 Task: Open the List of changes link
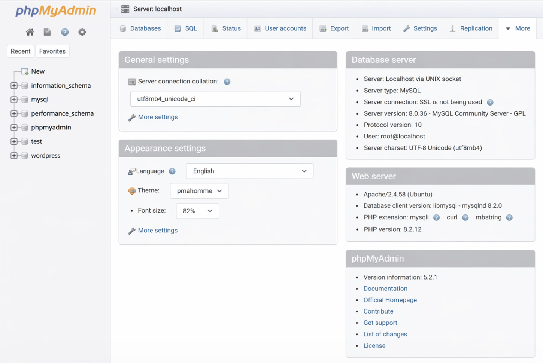point(385,334)
